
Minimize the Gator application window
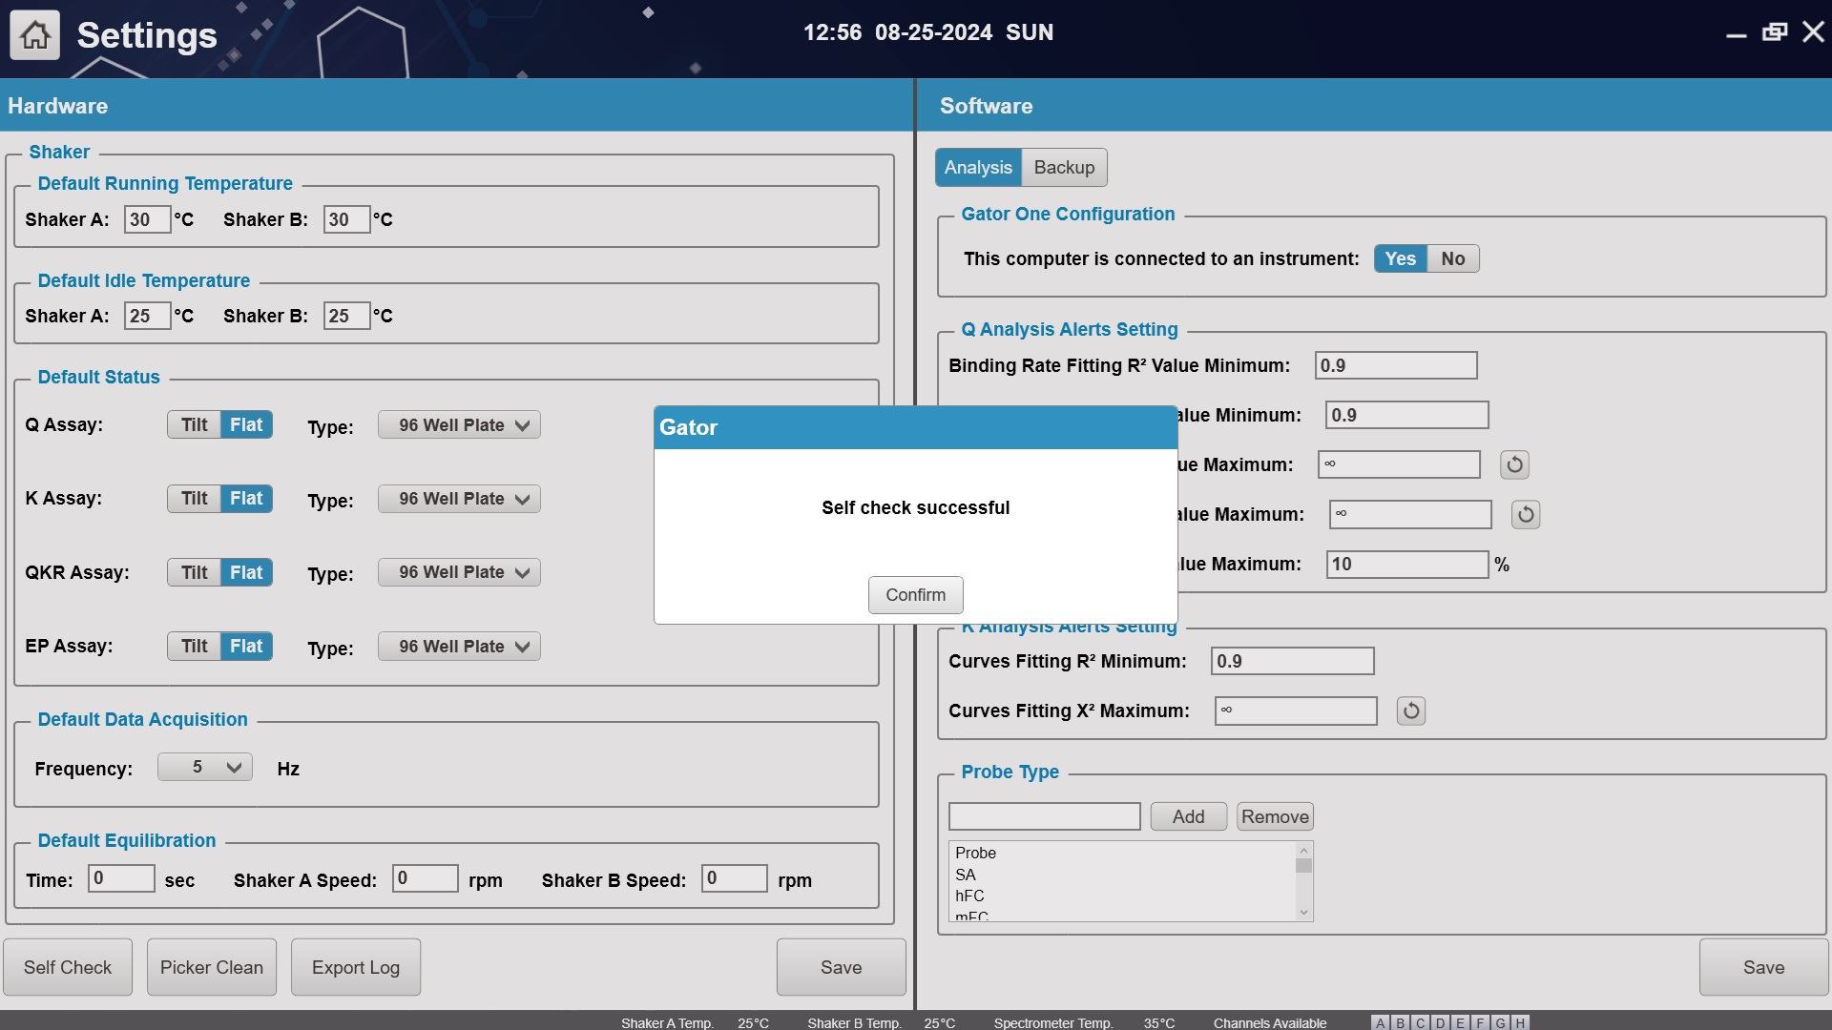1736,33
